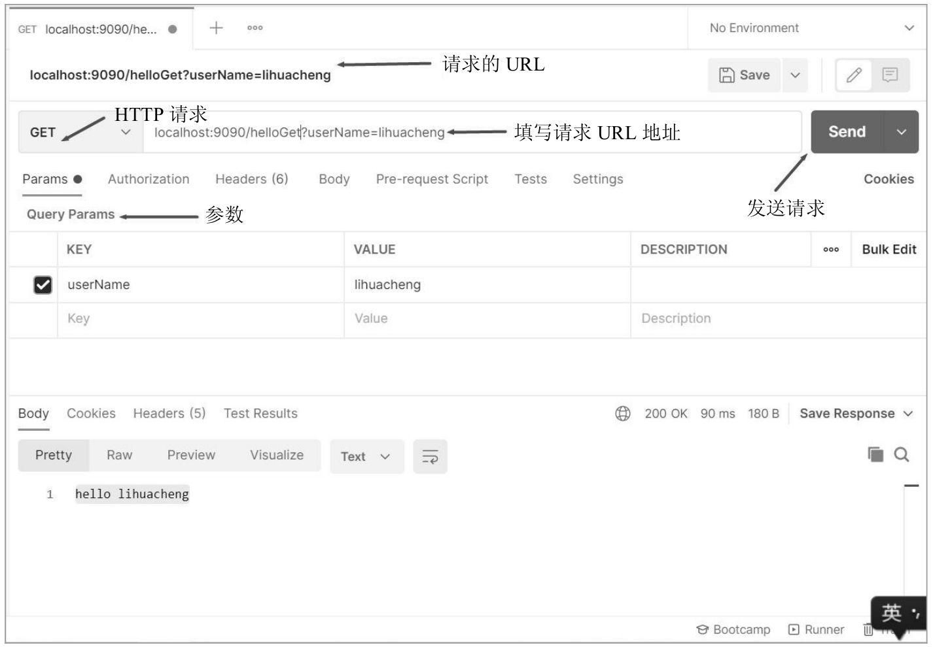Uncheck the userName query parameter

click(41, 284)
